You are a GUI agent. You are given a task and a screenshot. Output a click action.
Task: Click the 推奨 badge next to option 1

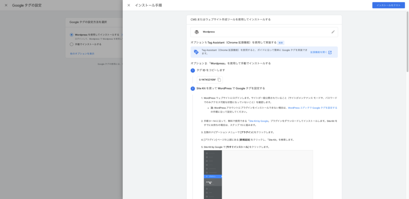(280, 42)
